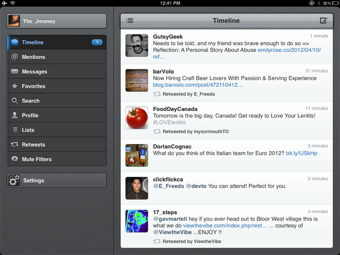
Task: Open the Settings button
Action: (x=57, y=180)
